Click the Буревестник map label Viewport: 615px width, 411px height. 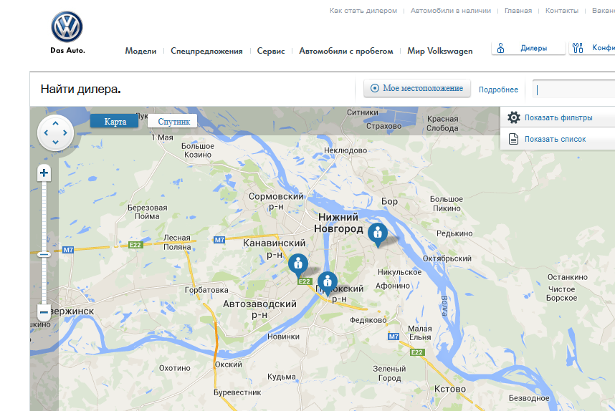(x=237, y=392)
